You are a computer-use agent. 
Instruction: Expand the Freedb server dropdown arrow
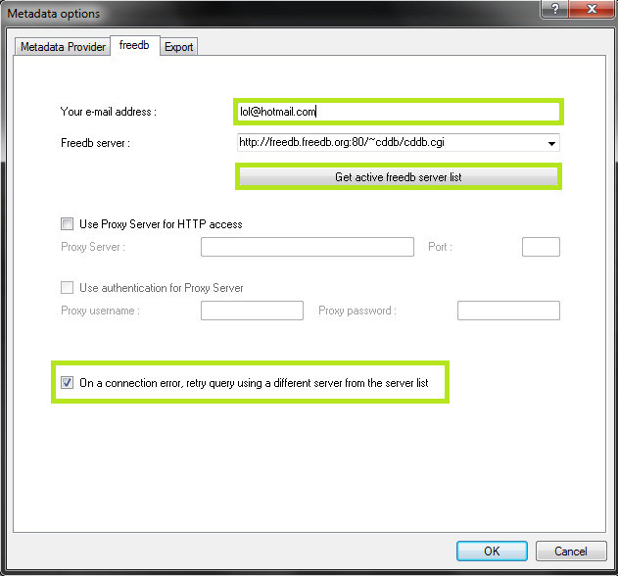click(552, 144)
